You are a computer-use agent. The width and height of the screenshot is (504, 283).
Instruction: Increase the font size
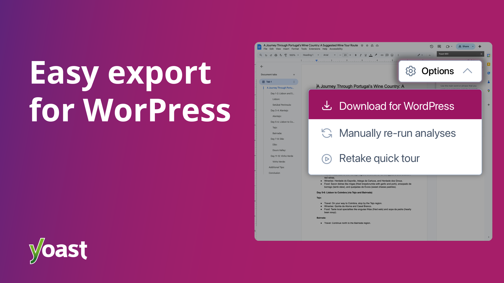(350, 55)
